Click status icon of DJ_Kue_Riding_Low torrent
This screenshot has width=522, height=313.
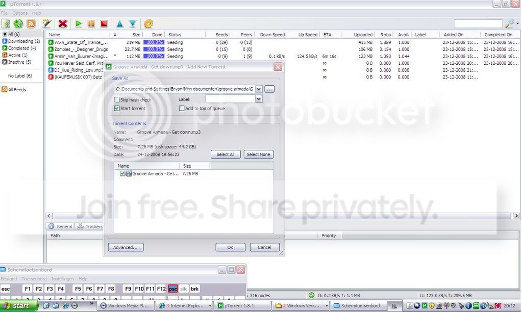coord(51,70)
